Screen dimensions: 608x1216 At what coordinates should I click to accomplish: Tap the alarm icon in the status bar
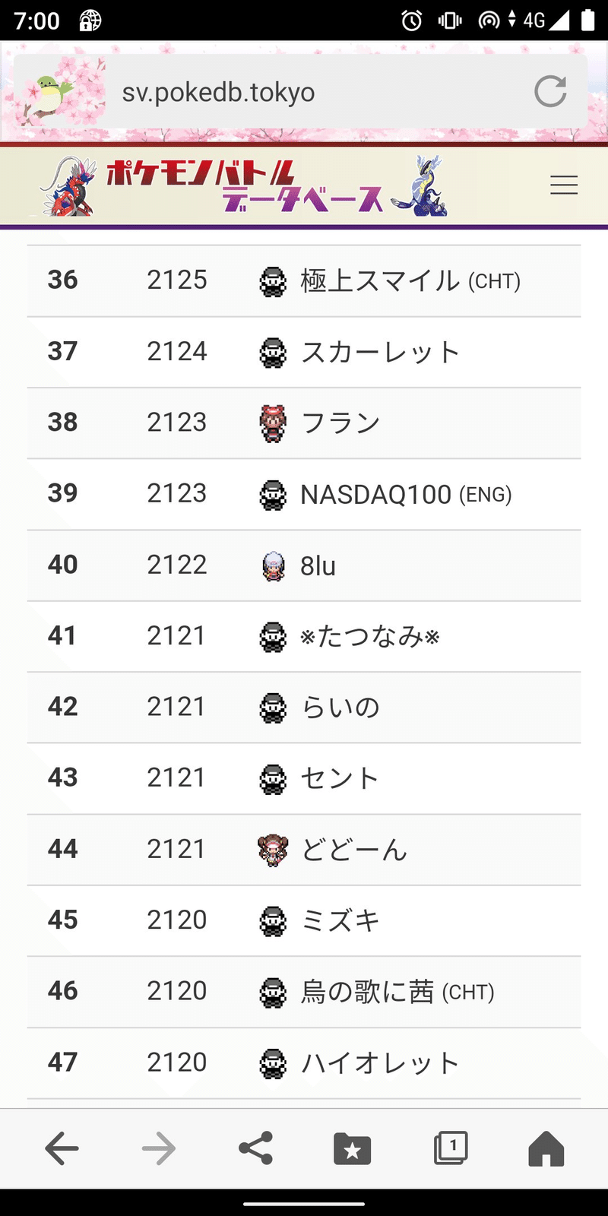(412, 21)
